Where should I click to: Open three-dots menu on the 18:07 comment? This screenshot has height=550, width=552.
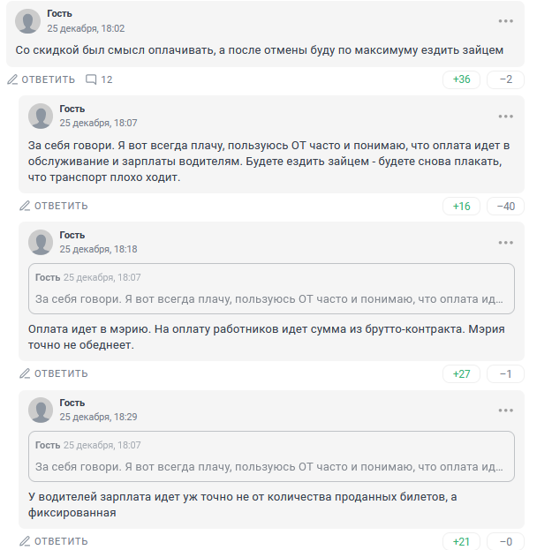point(505,117)
